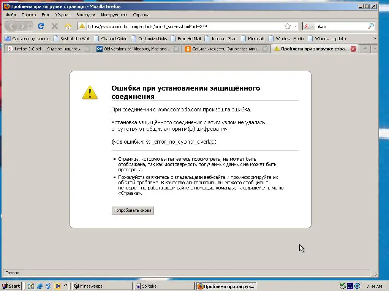
Task: Bookmark this page with the star icon
Action: [288, 26]
